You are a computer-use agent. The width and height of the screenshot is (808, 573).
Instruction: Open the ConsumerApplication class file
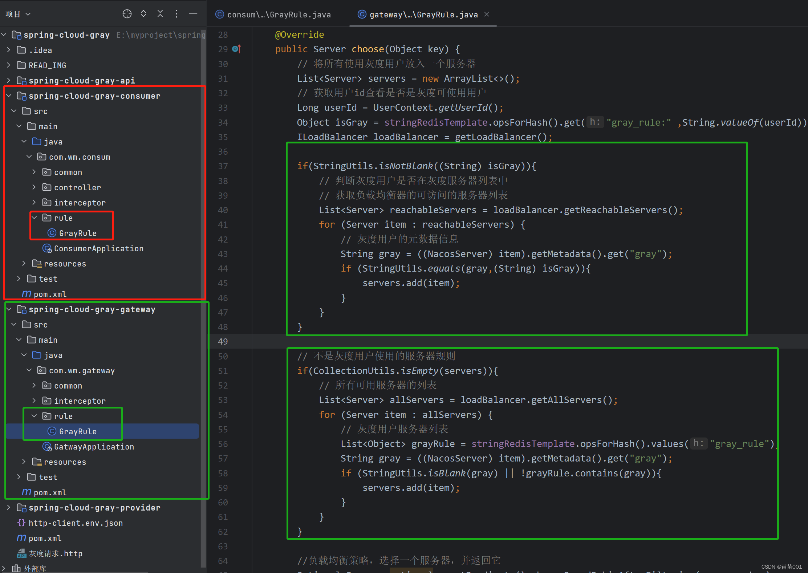tap(98, 249)
